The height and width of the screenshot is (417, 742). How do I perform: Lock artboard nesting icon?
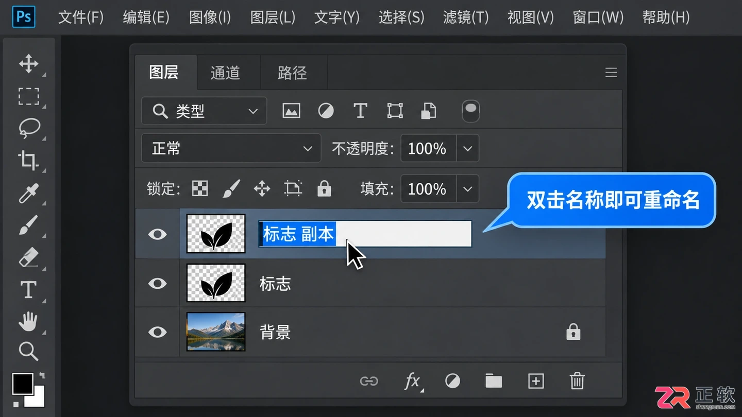point(293,188)
